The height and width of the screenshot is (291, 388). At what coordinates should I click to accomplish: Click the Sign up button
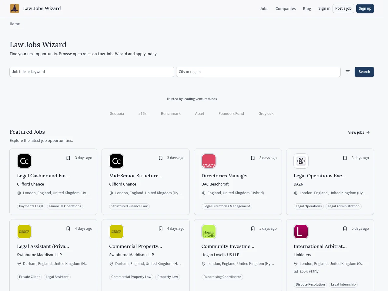(365, 8)
